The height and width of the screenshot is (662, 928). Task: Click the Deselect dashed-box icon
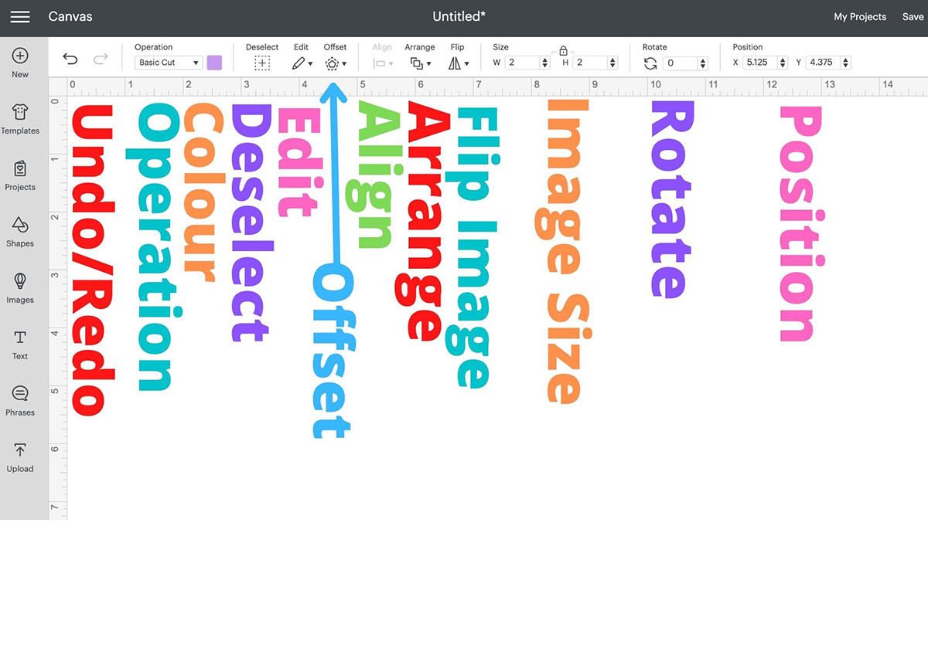pyautogui.click(x=262, y=63)
